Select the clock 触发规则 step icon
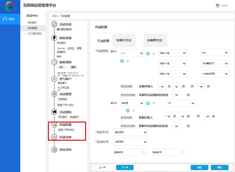 (55, 62)
